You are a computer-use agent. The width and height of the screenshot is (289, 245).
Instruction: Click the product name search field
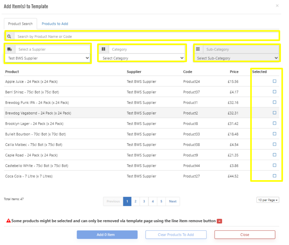coord(147,36)
